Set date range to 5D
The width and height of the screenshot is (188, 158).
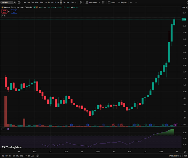click(7, 156)
